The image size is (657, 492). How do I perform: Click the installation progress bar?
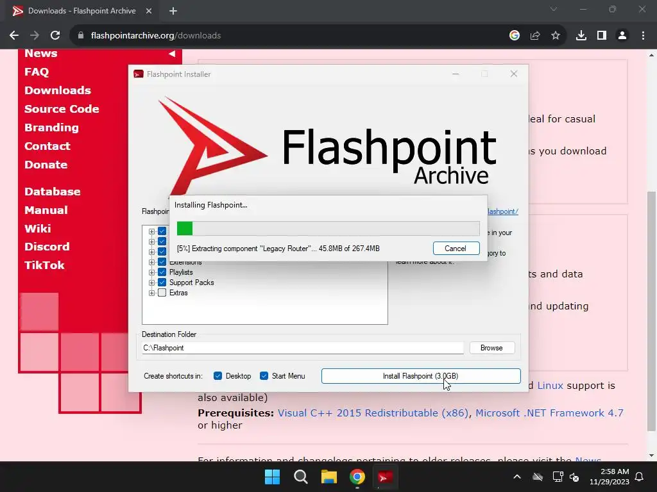tap(328, 229)
